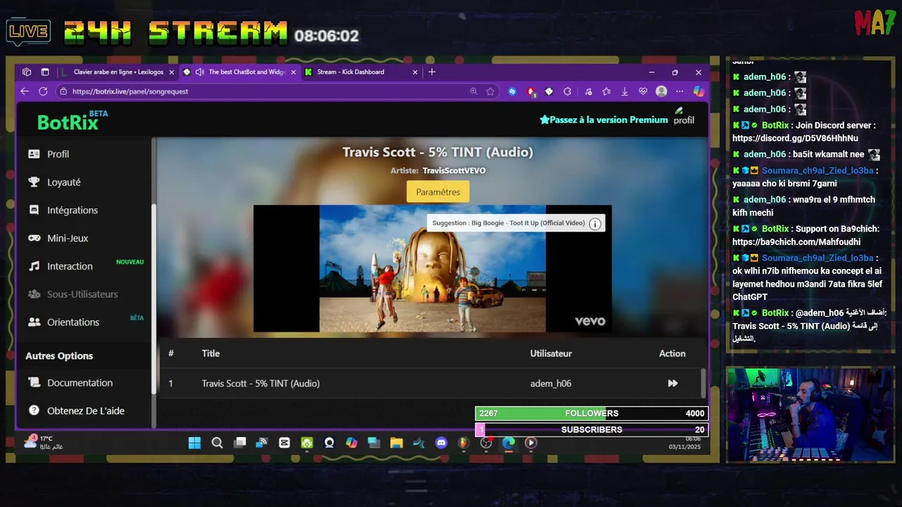Click the Paramètres button

click(x=438, y=192)
